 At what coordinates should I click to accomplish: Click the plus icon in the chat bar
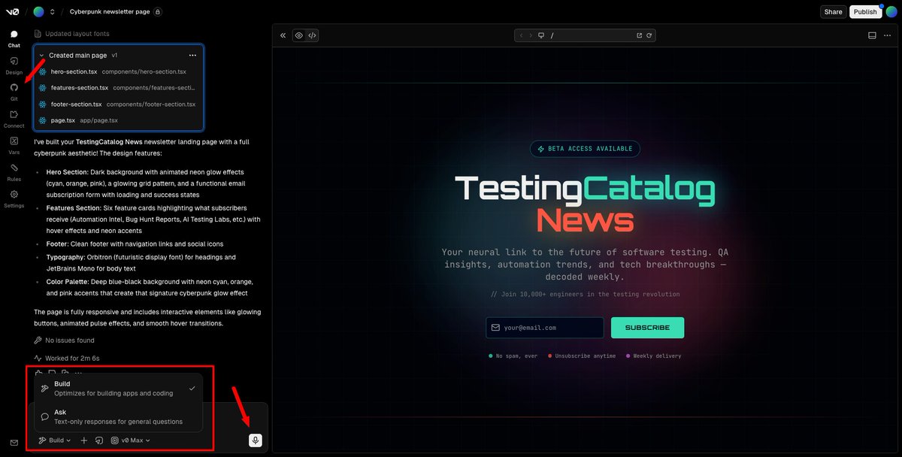point(83,440)
